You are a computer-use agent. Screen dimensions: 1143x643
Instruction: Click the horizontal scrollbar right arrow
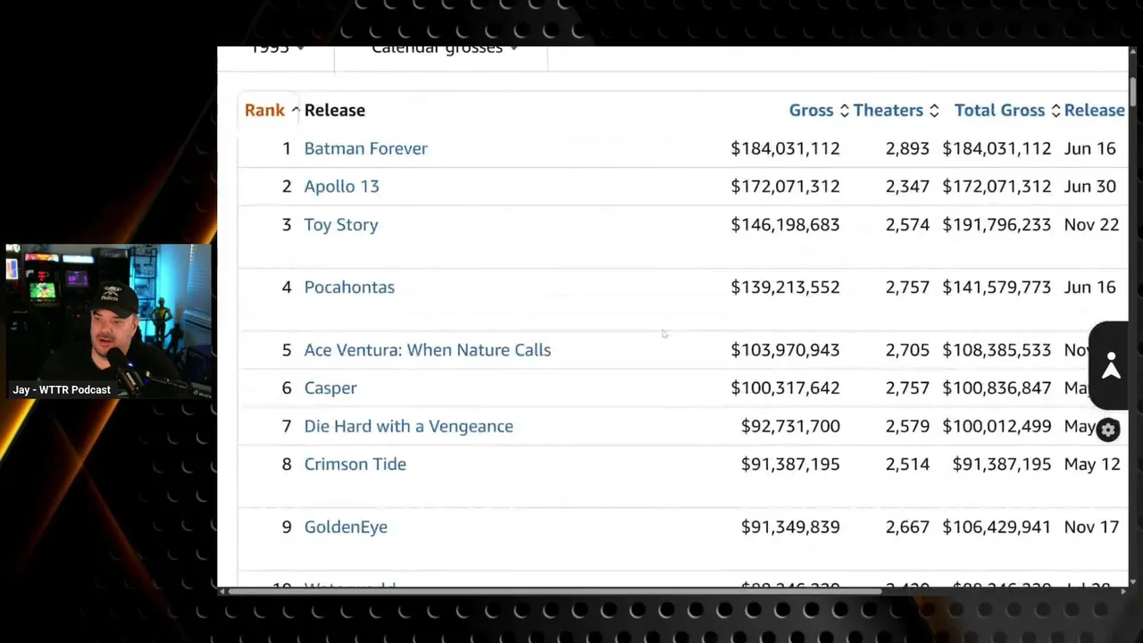click(1122, 590)
